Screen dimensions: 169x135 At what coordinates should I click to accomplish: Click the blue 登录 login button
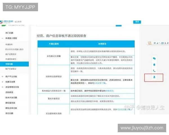[137, 22]
